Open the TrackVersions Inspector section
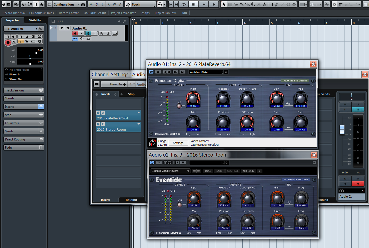Screen dimensions: 369x248 point(24,90)
